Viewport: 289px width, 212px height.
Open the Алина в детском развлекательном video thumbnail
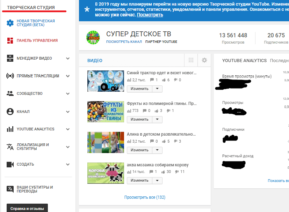click(x=106, y=142)
